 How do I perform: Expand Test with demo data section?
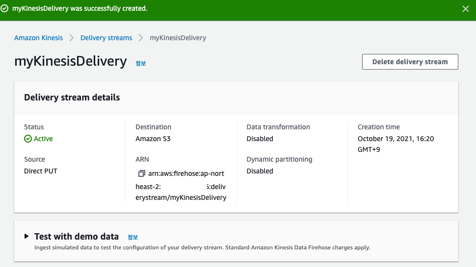26,236
